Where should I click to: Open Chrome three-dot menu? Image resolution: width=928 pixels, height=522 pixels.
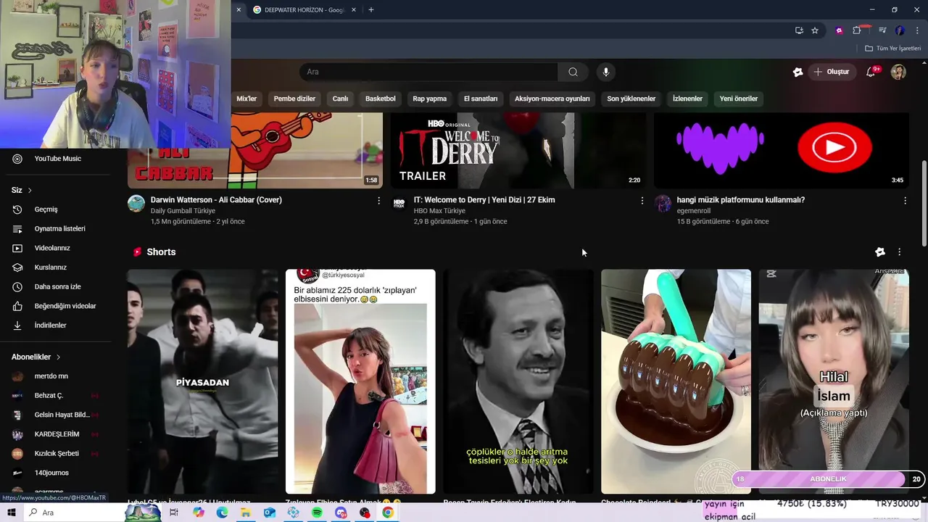pos(916,30)
